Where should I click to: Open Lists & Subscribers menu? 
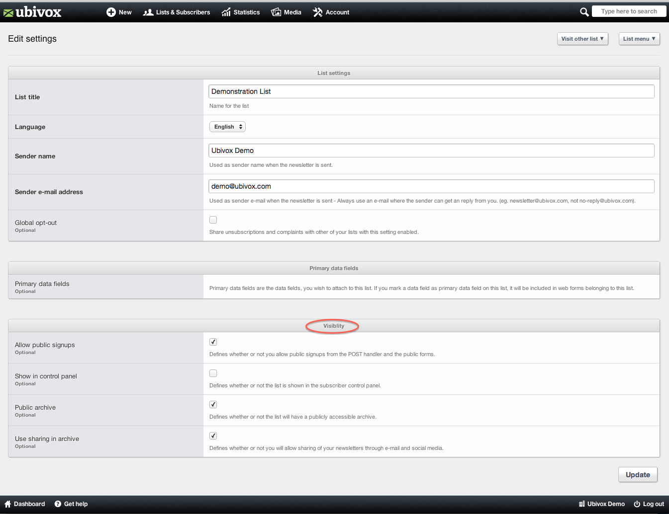tap(177, 12)
